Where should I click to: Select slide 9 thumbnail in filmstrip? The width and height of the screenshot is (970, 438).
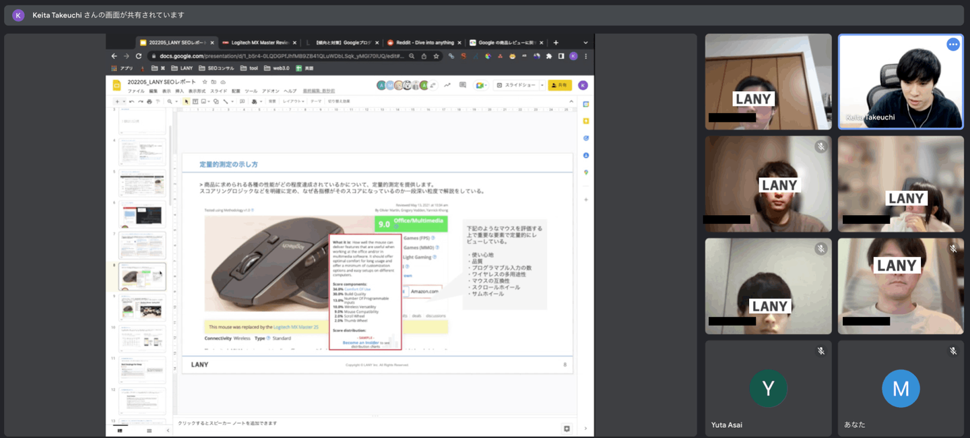pyautogui.click(x=142, y=307)
